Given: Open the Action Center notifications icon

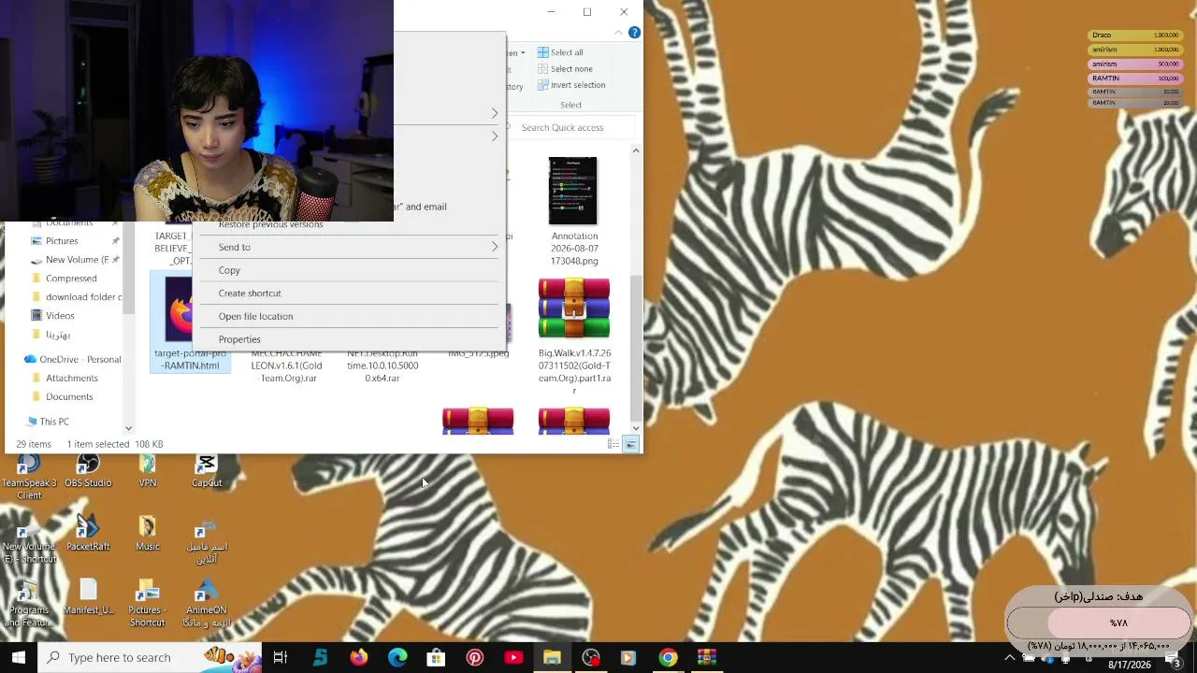Looking at the screenshot, I should coord(1174,658).
